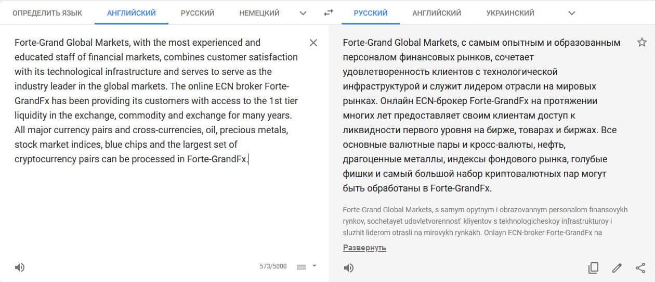Choose НЕМЕЦКИЙ as source language
The image size is (655, 282).
click(x=259, y=13)
